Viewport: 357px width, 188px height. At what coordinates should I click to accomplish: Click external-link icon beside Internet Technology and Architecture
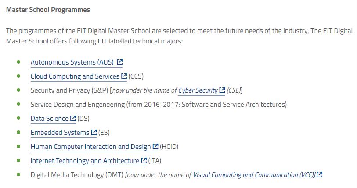(x=144, y=161)
